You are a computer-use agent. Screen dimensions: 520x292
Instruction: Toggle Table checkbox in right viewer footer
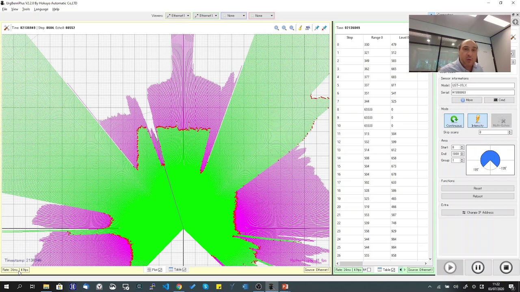pos(393,270)
